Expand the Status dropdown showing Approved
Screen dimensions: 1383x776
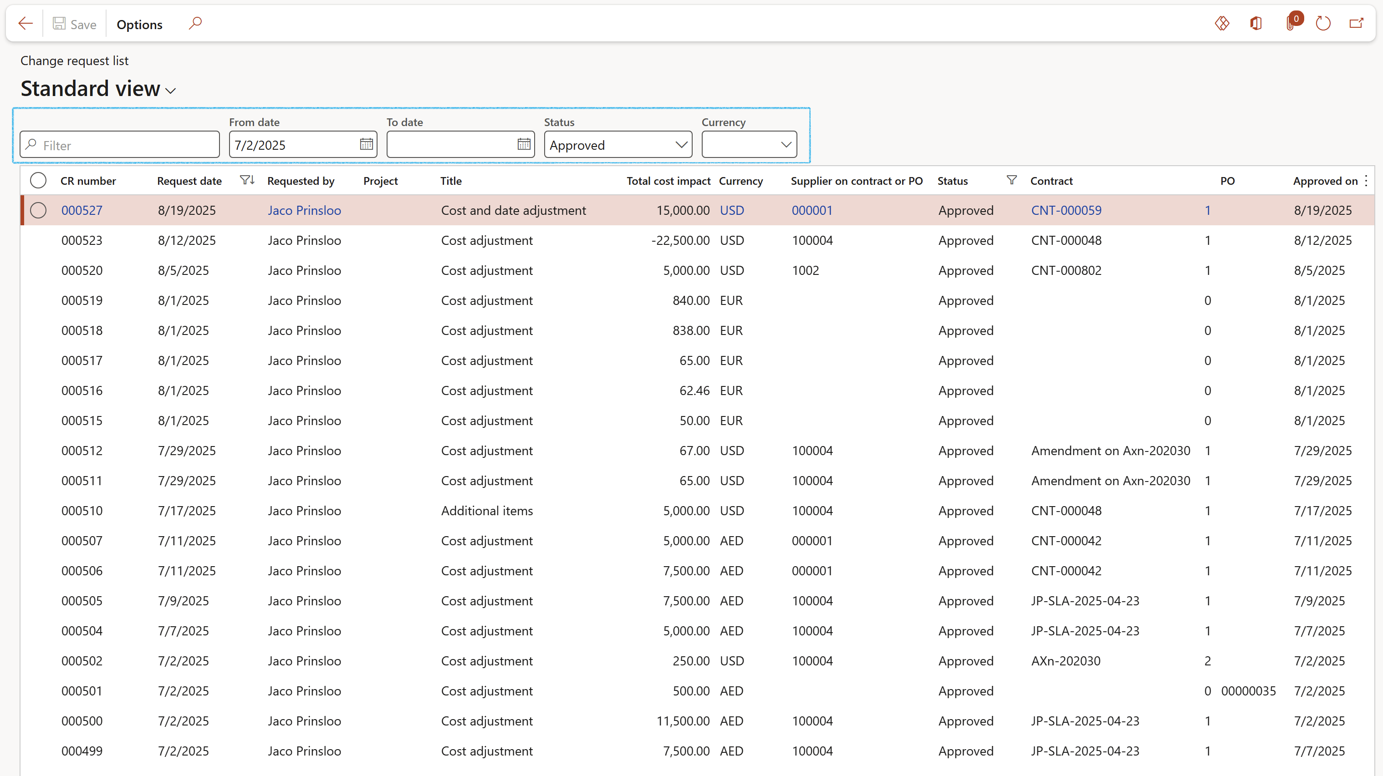pyautogui.click(x=681, y=145)
